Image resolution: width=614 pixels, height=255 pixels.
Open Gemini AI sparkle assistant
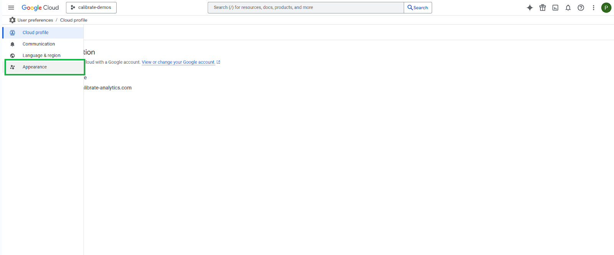tap(530, 8)
